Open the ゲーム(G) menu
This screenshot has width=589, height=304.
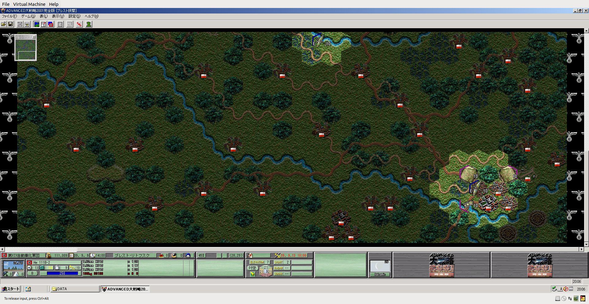[28, 16]
